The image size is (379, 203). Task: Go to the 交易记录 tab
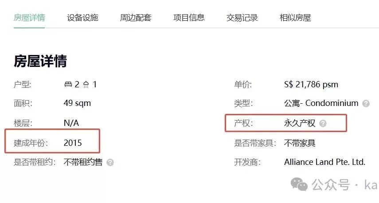click(x=242, y=18)
